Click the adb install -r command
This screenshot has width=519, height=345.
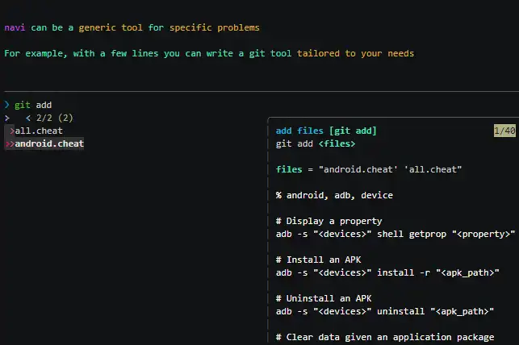(387, 272)
